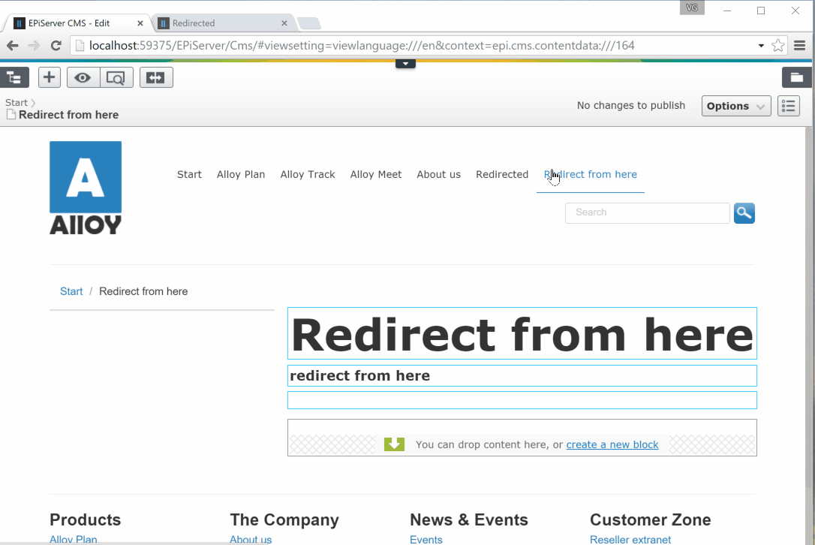Viewport: 815px width, 545px height.
Task: Click the compare versions toolbar icon
Action: (156, 77)
